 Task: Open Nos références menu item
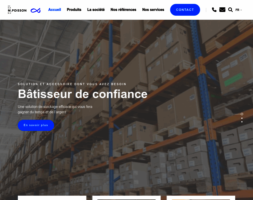(x=123, y=10)
